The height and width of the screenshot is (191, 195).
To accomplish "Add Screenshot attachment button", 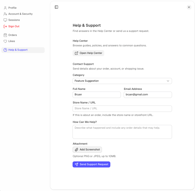I will pos(87,150).
